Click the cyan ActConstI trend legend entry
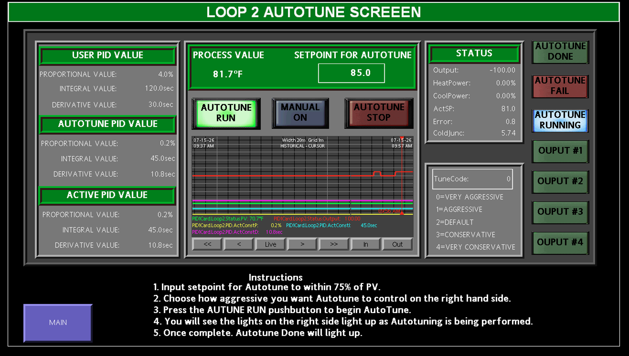Viewport: 629px width, 356px height. click(x=332, y=225)
